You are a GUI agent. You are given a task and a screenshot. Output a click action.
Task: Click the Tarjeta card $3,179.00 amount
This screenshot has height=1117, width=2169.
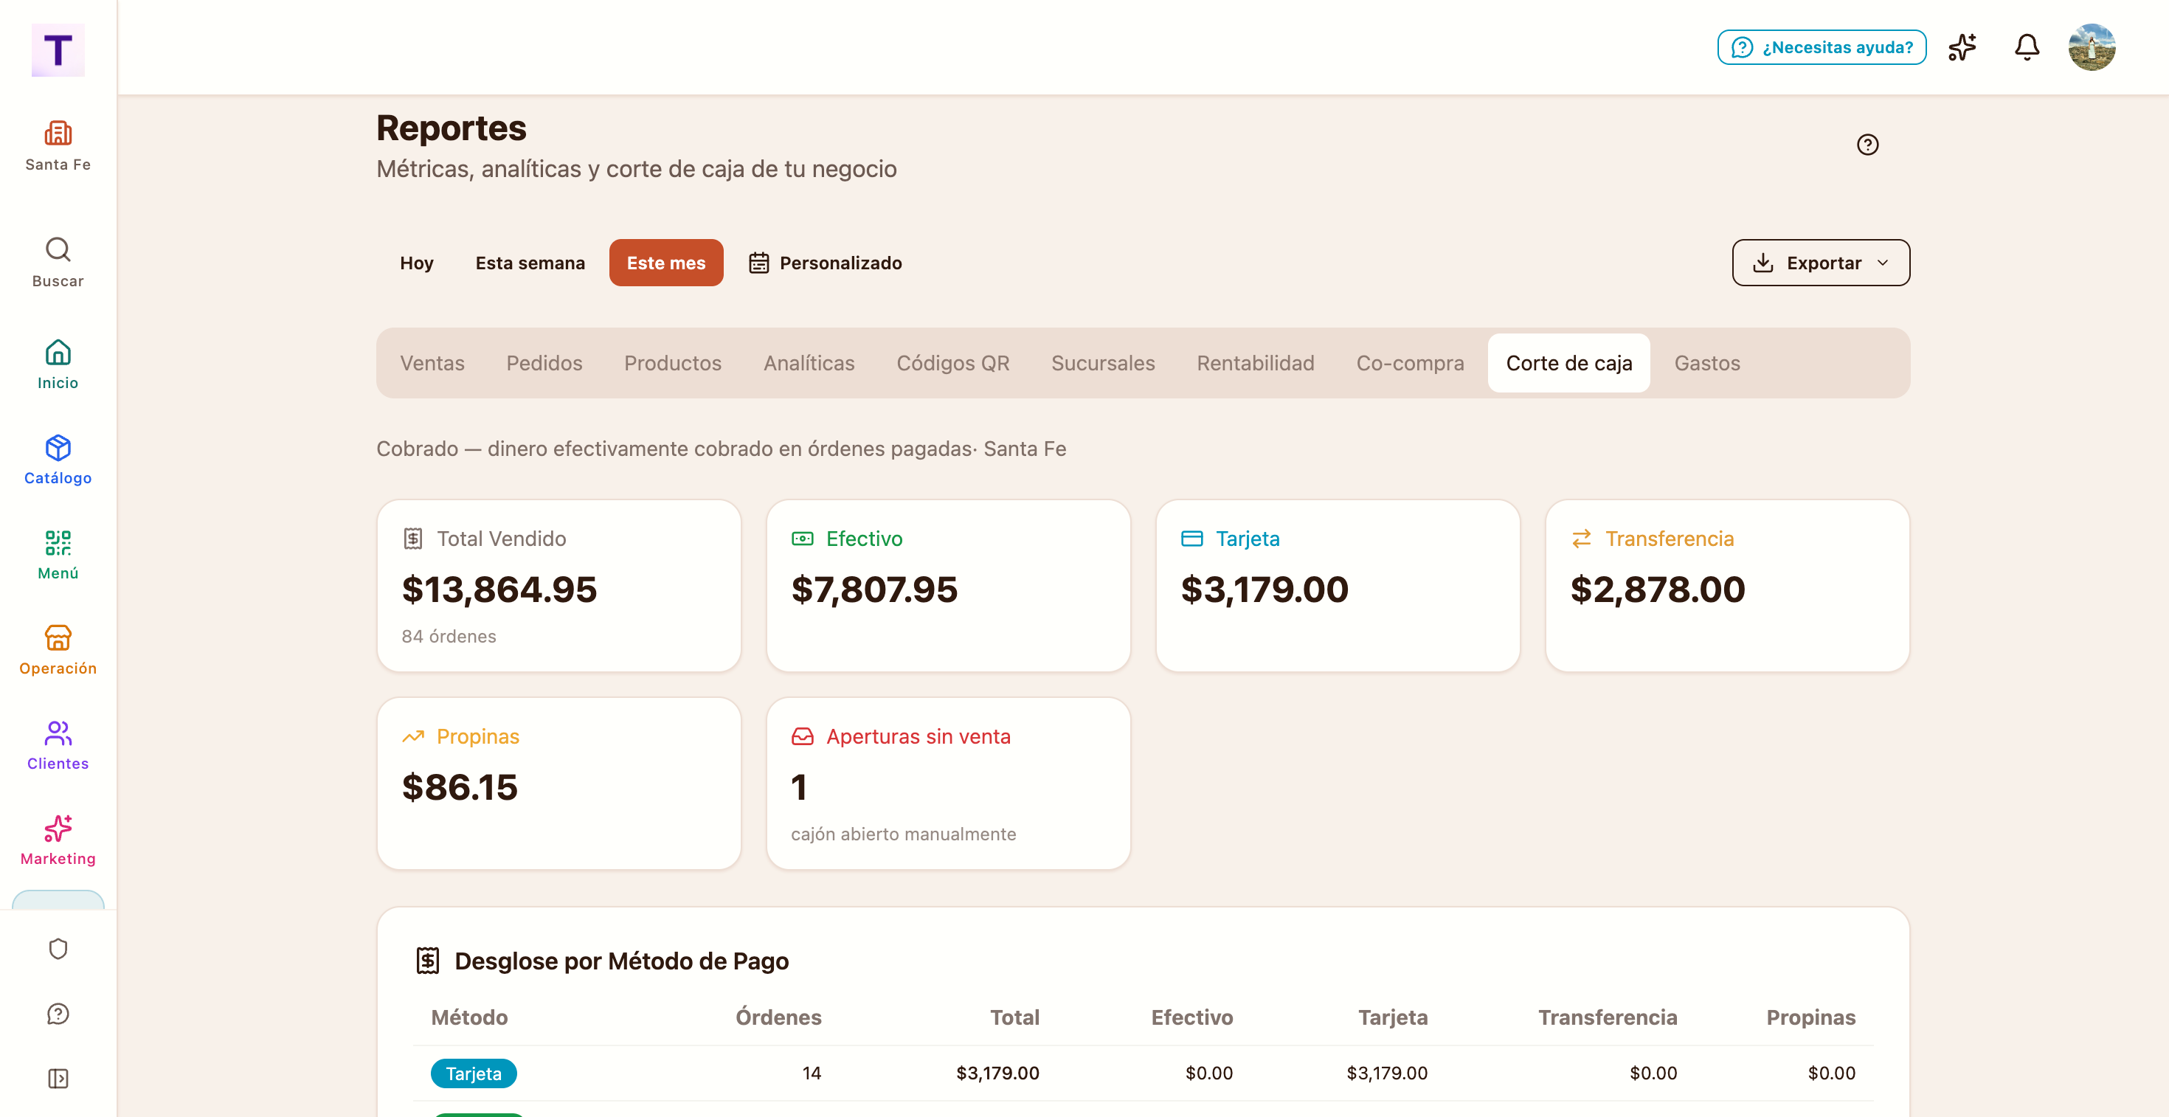[1265, 589]
